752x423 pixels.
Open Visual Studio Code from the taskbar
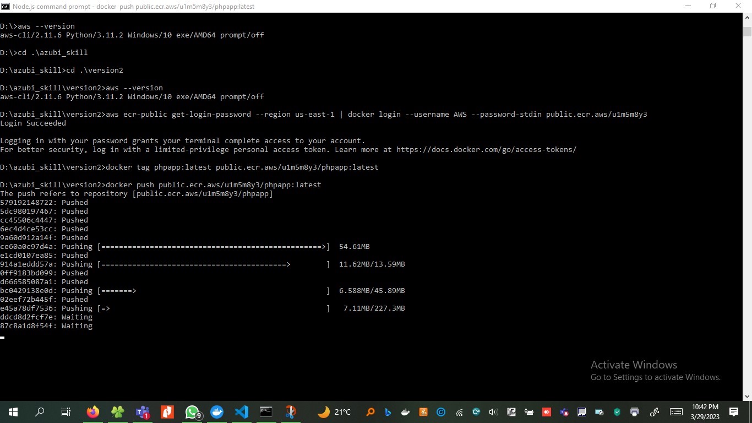pyautogui.click(x=241, y=411)
